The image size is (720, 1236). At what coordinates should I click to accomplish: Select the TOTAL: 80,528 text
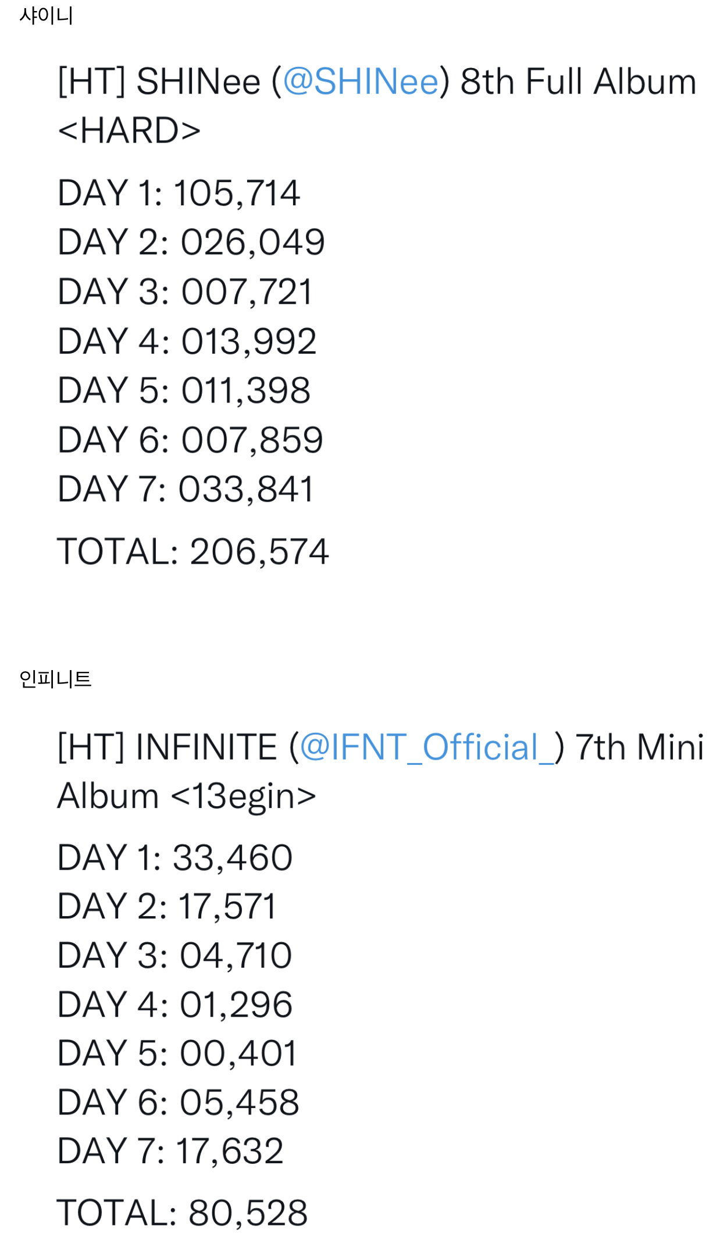pos(182,1213)
